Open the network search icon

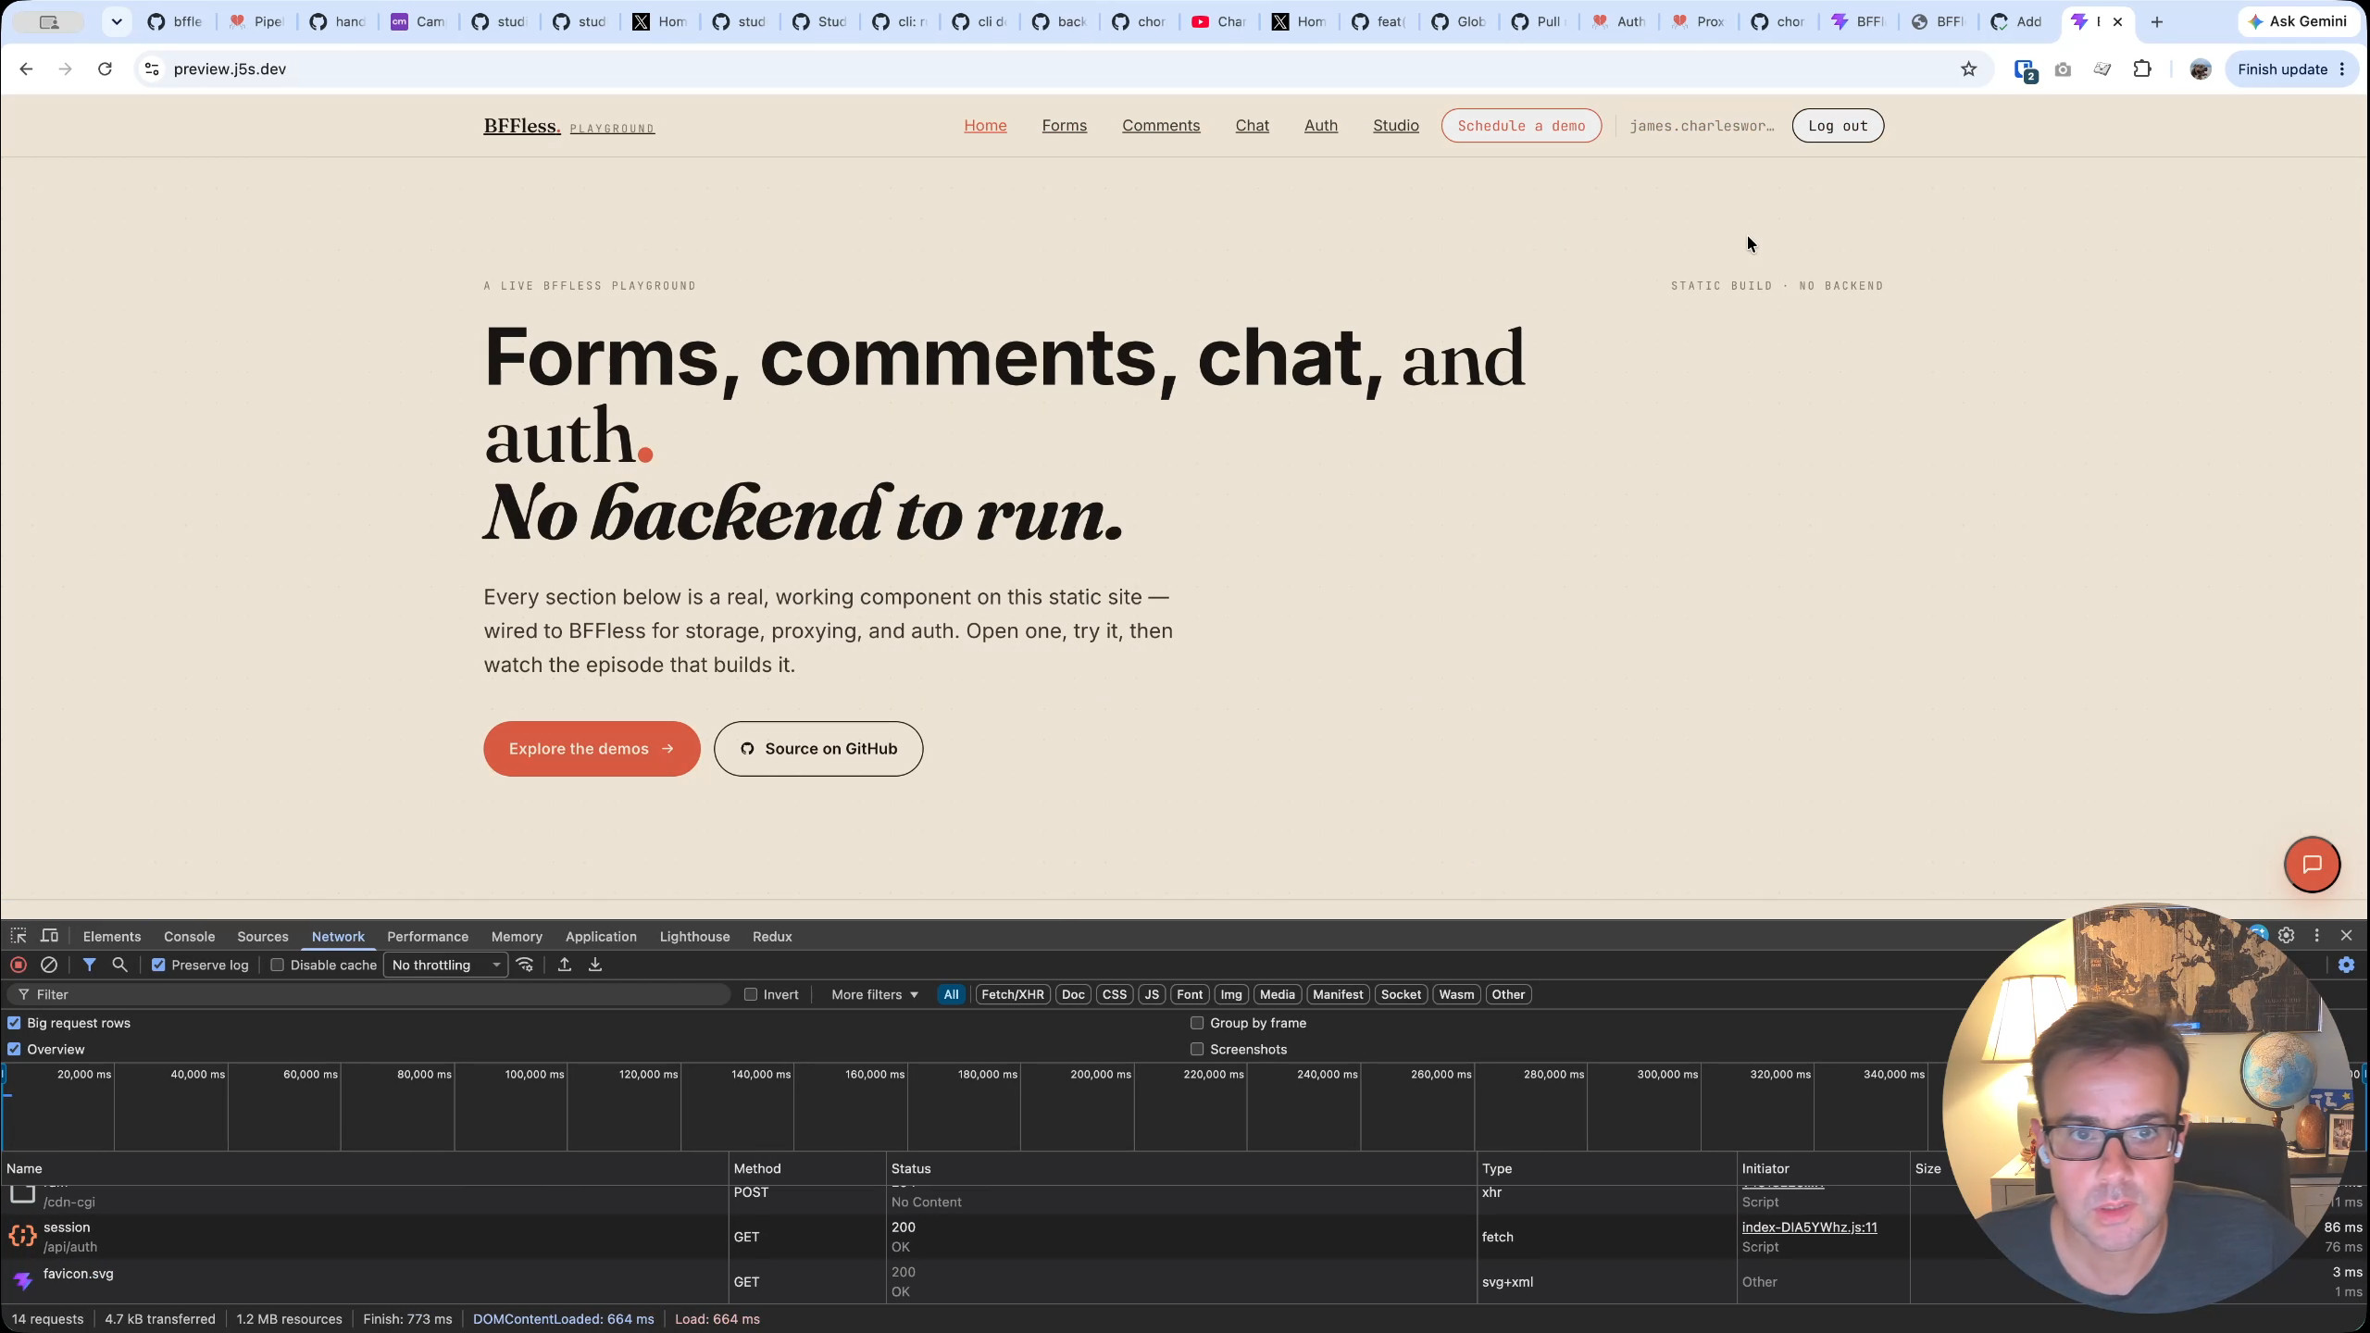click(x=119, y=965)
